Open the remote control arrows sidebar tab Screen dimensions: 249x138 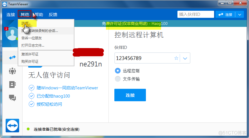pos(12,57)
